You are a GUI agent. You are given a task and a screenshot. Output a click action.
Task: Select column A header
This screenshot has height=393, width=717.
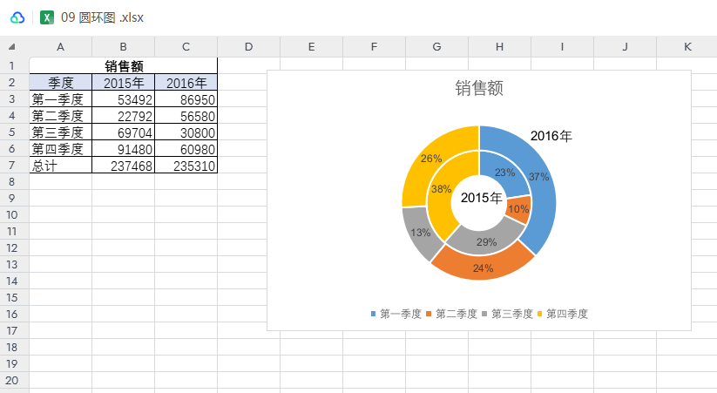pos(60,47)
